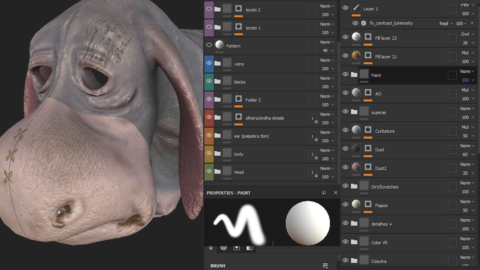Switch to the Stencil tab icon
Image resolution: width=480 pixels, height=270 pixels.
(x=236, y=248)
